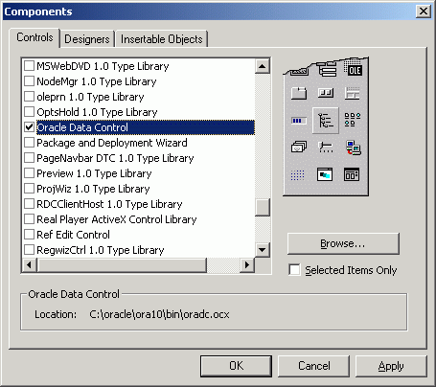Image resolution: width=436 pixels, height=387 pixels.
Task: Uncheck the Oracle Data Control checkbox
Action: click(29, 127)
